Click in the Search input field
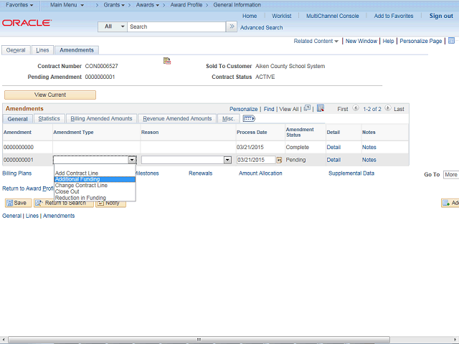The image size is (459, 344). pyautogui.click(x=176, y=27)
